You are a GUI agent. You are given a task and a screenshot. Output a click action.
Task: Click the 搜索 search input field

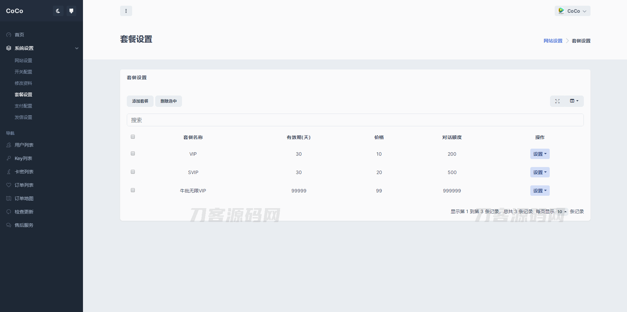355,120
